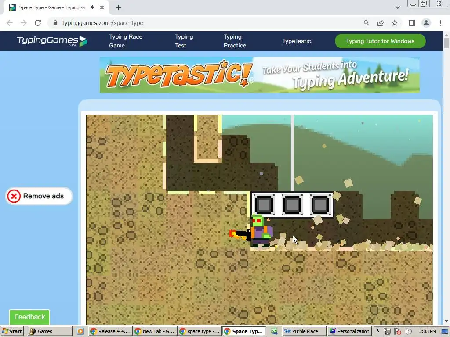Reload the current page
Viewport: 450px width, 337px height.
click(x=38, y=23)
